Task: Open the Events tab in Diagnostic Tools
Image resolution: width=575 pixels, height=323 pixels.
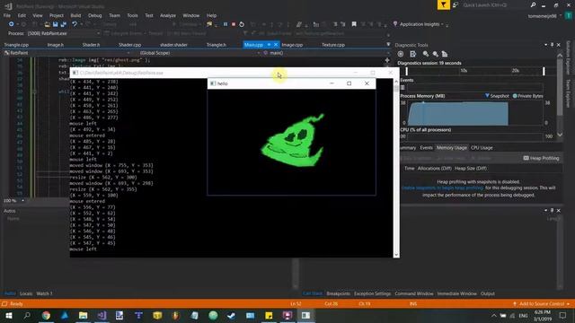Action: tap(426, 148)
